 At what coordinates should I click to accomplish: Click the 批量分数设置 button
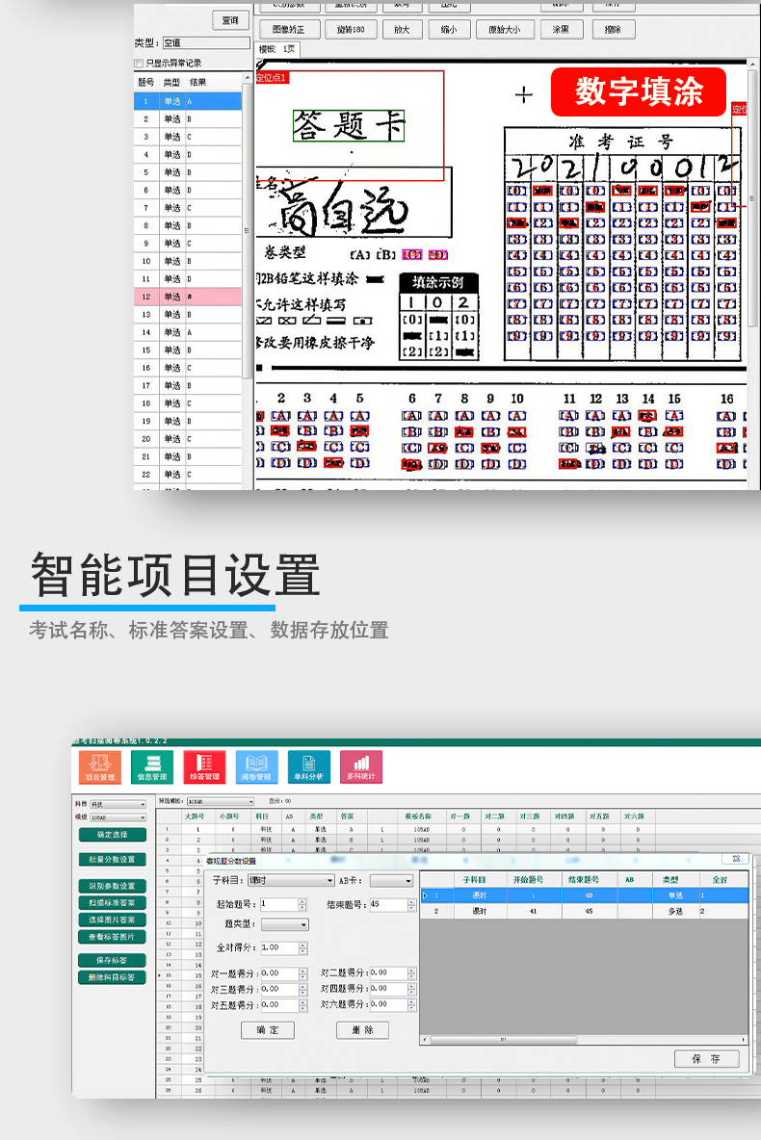(x=112, y=859)
